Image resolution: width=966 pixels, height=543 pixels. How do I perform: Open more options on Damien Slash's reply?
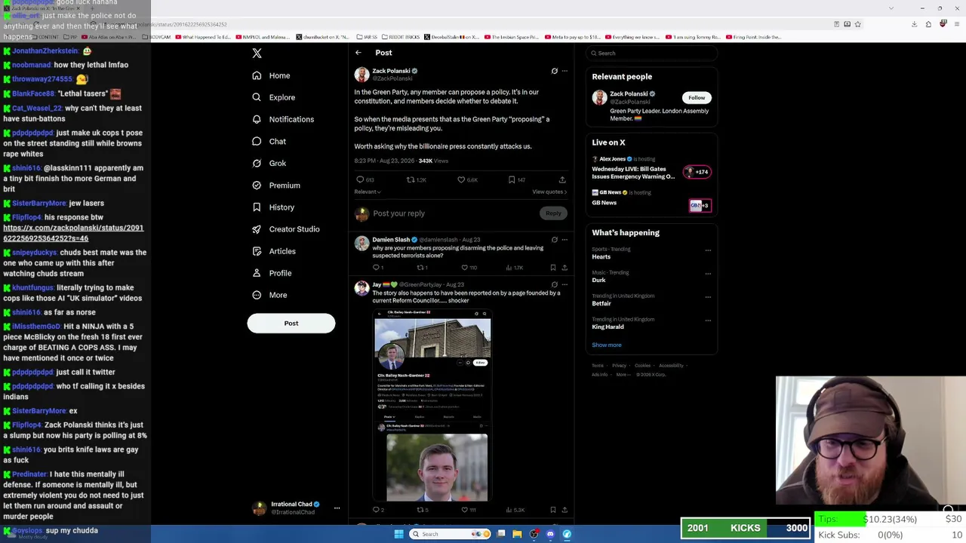point(565,240)
